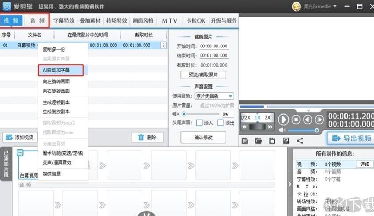Image resolution: width=374 pixels, height=216 pixels.
Task: Open the 叠加素材 tab
Action: [90, 21]
